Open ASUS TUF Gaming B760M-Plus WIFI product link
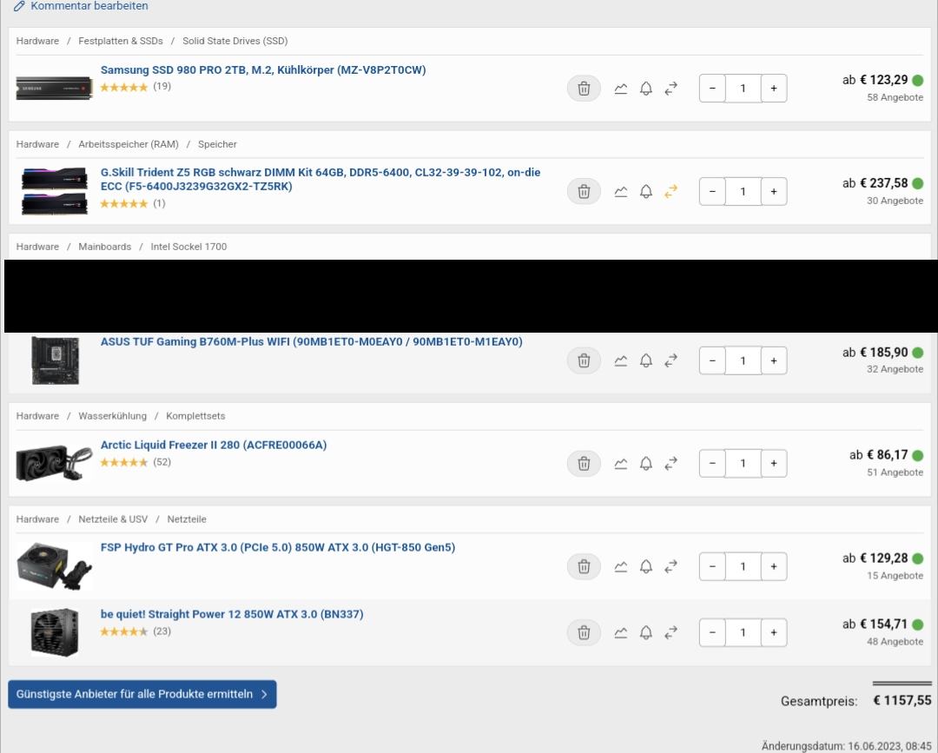This screenshot has width=938, height=753. point(312,341)
